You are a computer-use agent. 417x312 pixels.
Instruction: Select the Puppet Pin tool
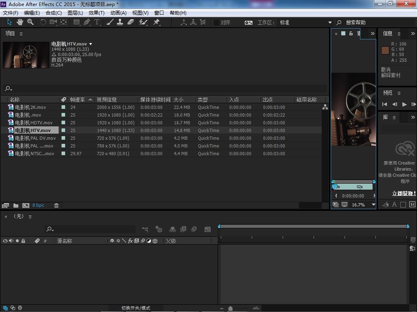click(156, 22)
